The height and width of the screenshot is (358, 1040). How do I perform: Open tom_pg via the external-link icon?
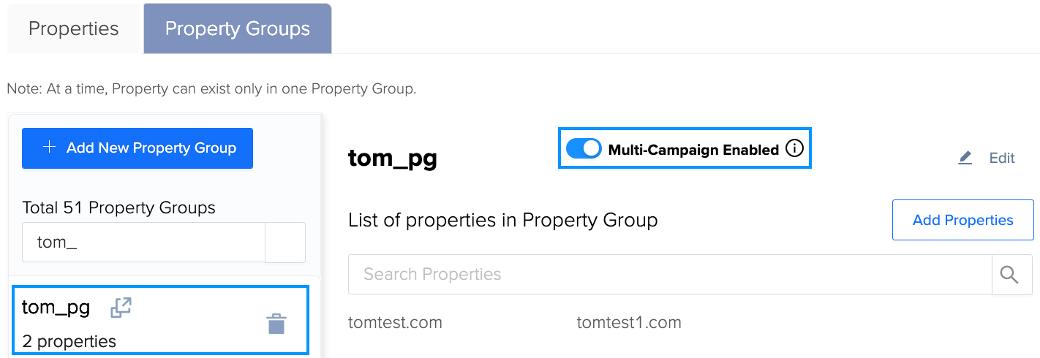tap(121, 307)
